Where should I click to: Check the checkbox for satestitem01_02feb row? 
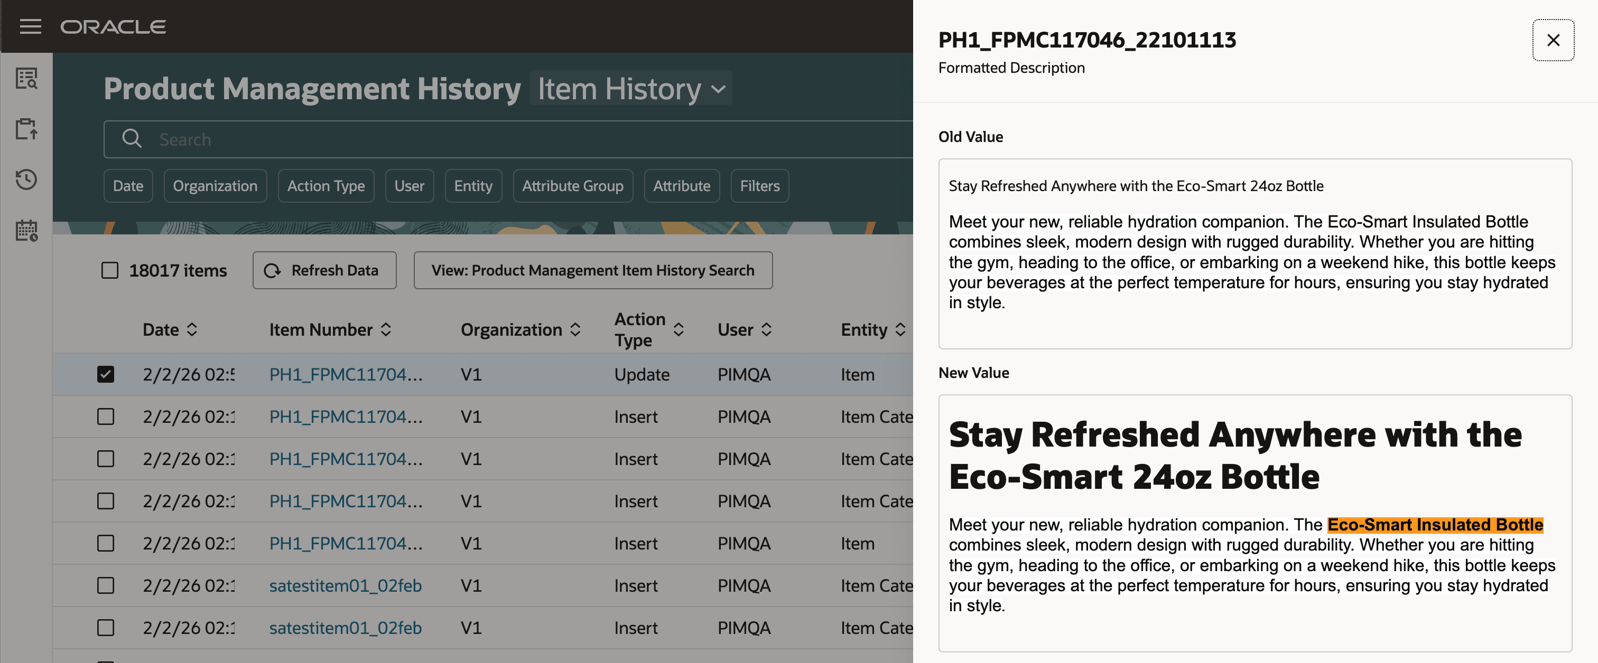[106, 585]
